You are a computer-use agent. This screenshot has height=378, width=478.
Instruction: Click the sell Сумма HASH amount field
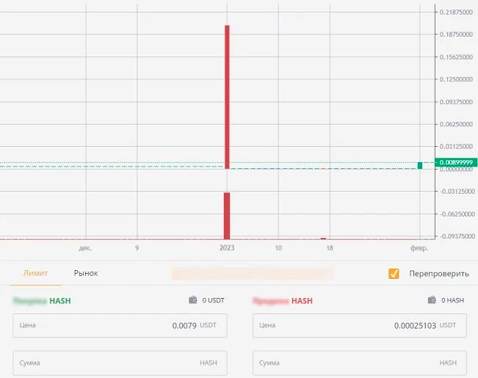click(x=360, y=363)
